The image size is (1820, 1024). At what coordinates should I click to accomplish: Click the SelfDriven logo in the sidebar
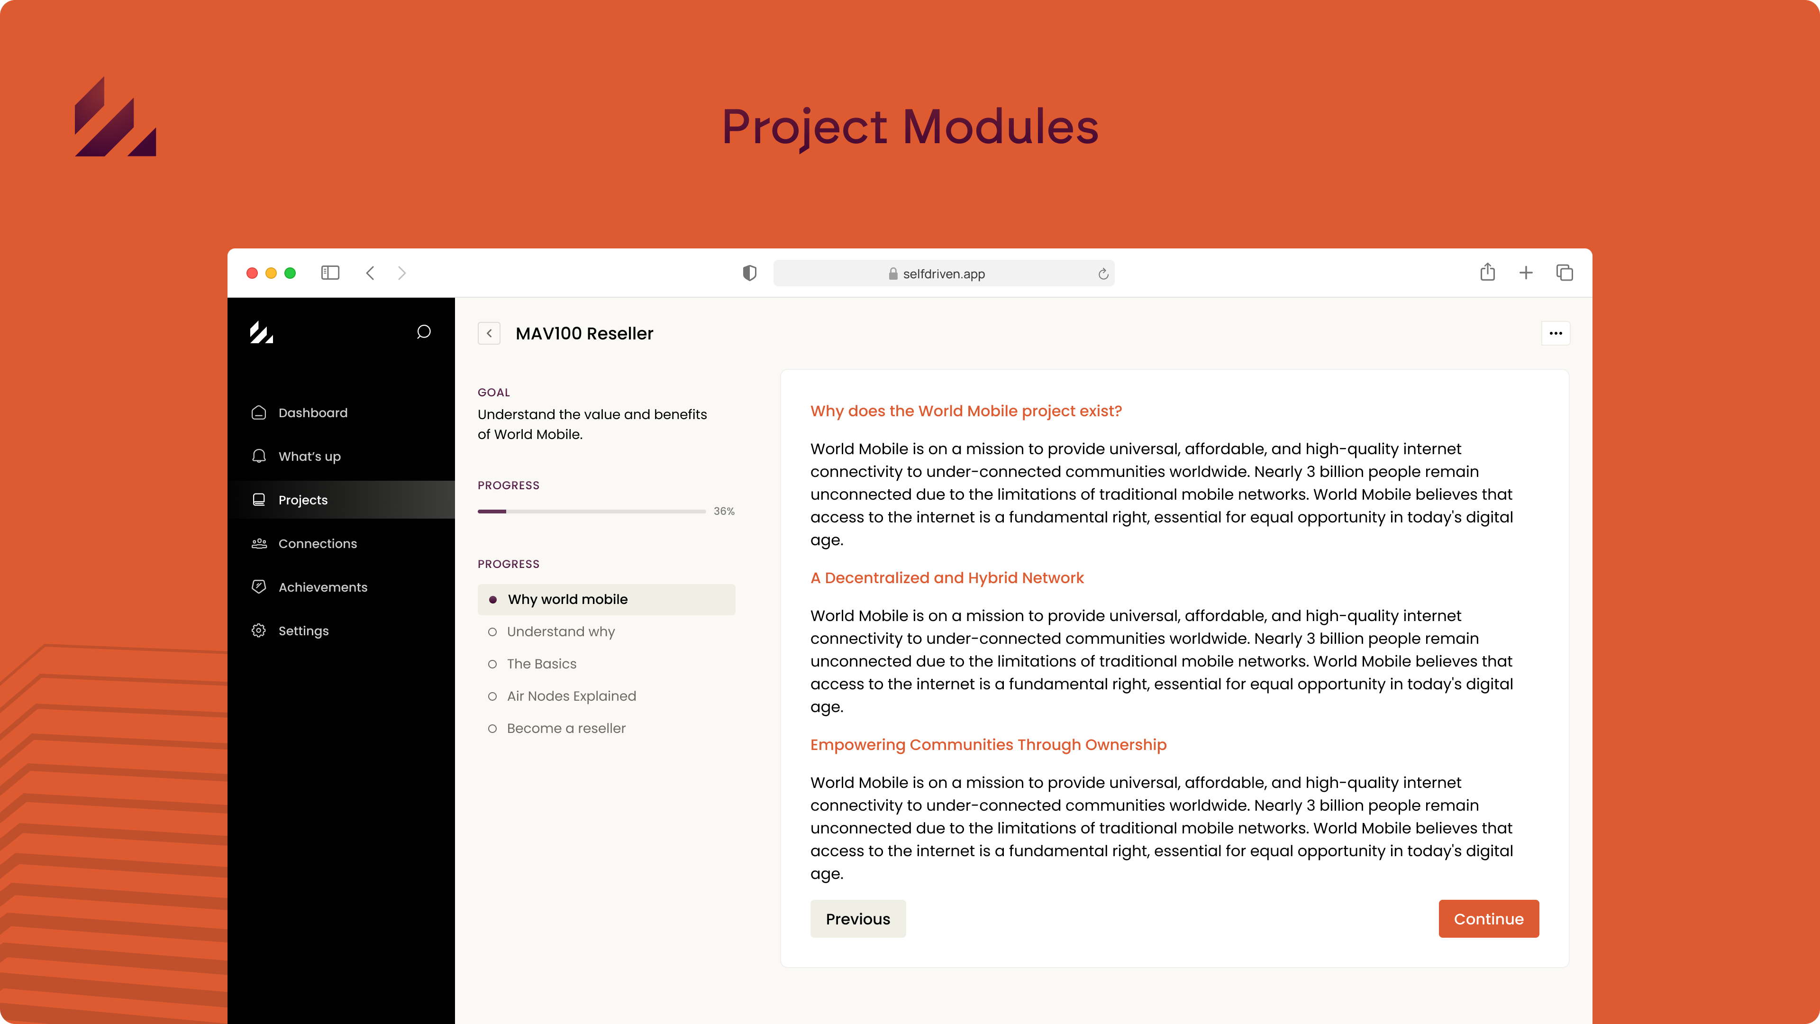coord(262,332)
